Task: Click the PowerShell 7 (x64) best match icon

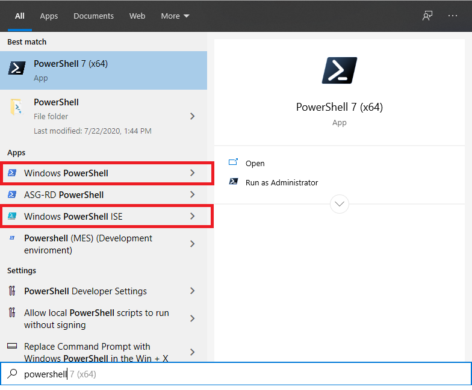Action: click(17, 68)
